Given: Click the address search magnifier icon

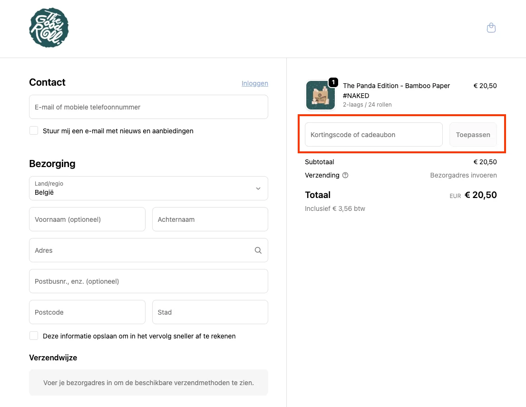Looking at the screenshot, I should [258, 250].
